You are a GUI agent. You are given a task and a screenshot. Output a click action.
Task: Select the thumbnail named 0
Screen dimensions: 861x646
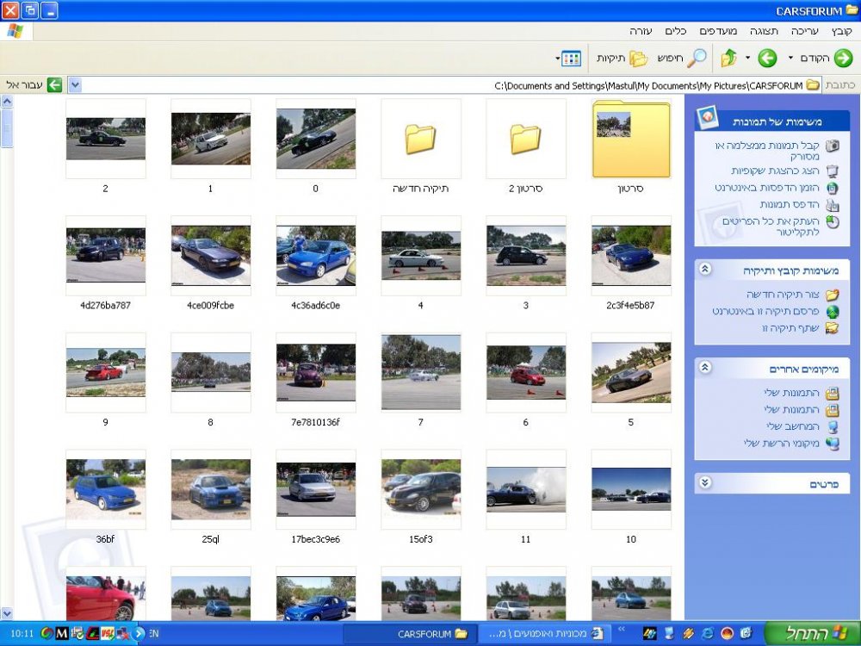click(316, 139)
